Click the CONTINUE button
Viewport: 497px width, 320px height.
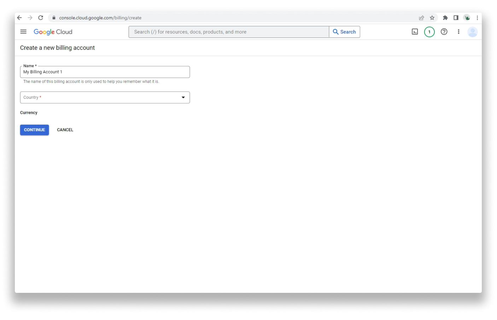coord(34,130)
